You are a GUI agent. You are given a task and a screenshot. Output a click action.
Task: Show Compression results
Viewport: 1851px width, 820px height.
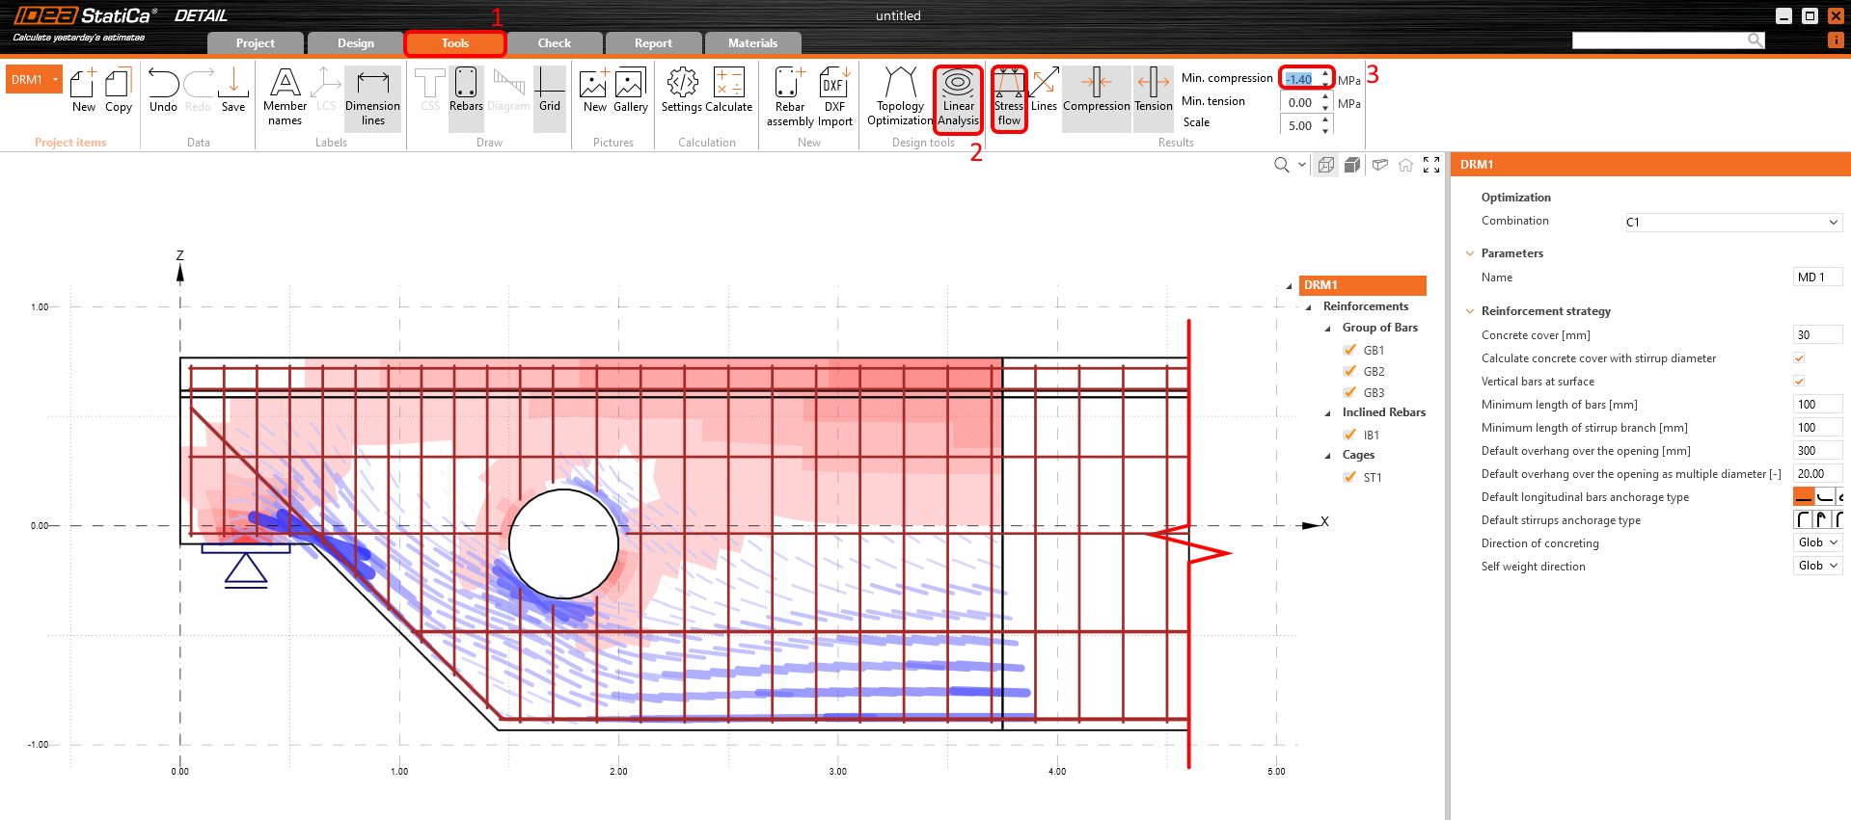(1096, 92)
